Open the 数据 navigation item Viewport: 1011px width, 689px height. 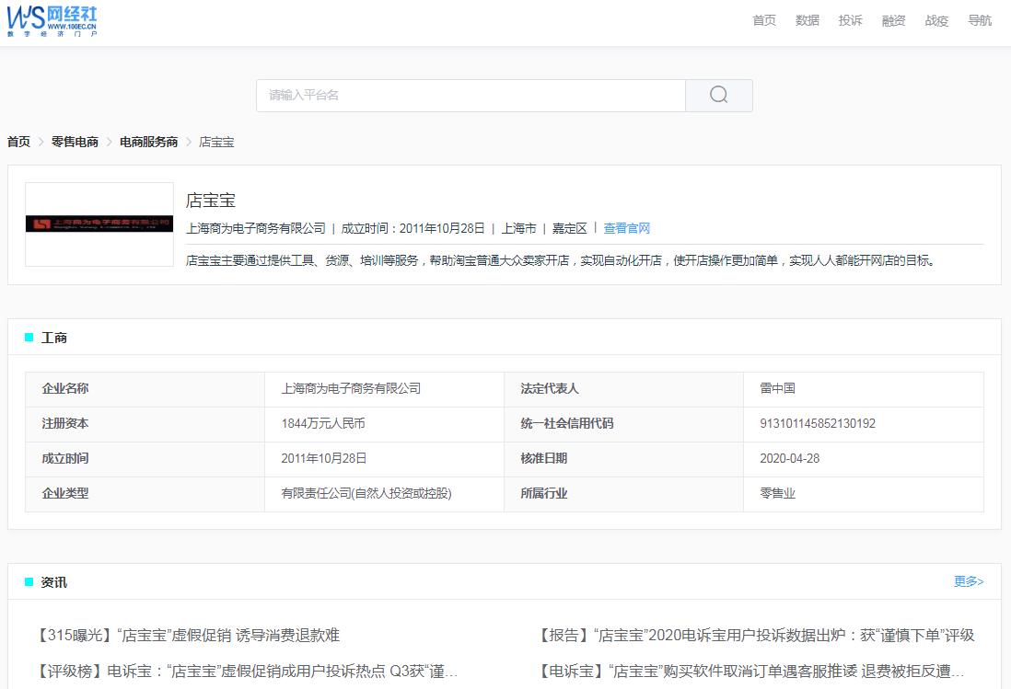click(x=807, y=20)
